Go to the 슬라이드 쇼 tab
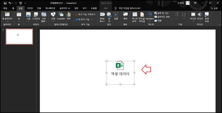Viewport: 222px width, 113px height. tap(65, 8)
